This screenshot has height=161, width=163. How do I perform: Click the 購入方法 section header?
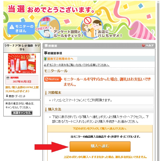click(99, 109)
